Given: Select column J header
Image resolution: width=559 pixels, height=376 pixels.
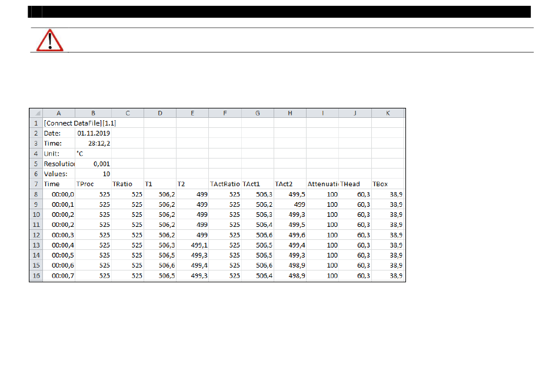Looking at the screenshot, I should click(355, 113).
